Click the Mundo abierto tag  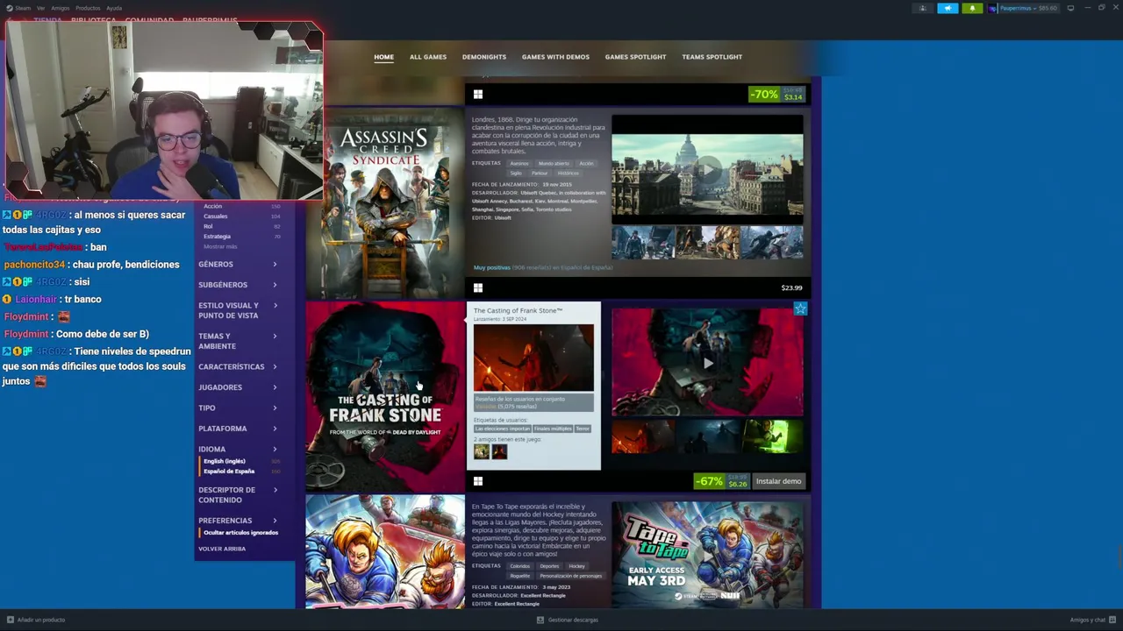[554, 163]
